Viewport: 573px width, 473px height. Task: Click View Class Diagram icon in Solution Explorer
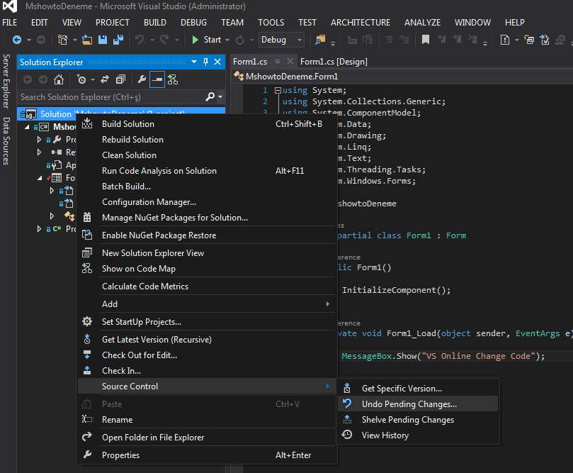pyautogui.click(x=173, y=79)
